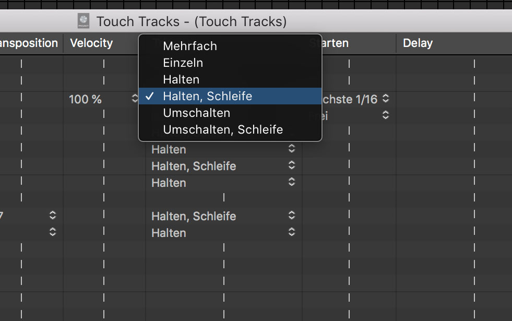Click the transposition stepper below the 7 row

click(x=53, y=232)
